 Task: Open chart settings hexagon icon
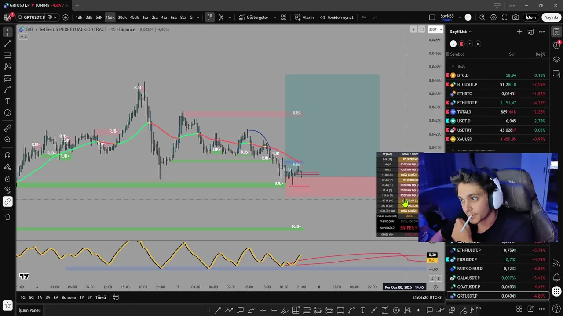(494, 18)
